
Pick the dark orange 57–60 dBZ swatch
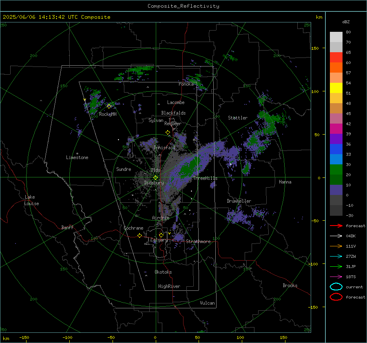[336, 67]
